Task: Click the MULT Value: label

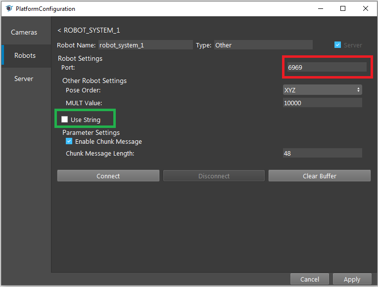Action: point(84,103)
